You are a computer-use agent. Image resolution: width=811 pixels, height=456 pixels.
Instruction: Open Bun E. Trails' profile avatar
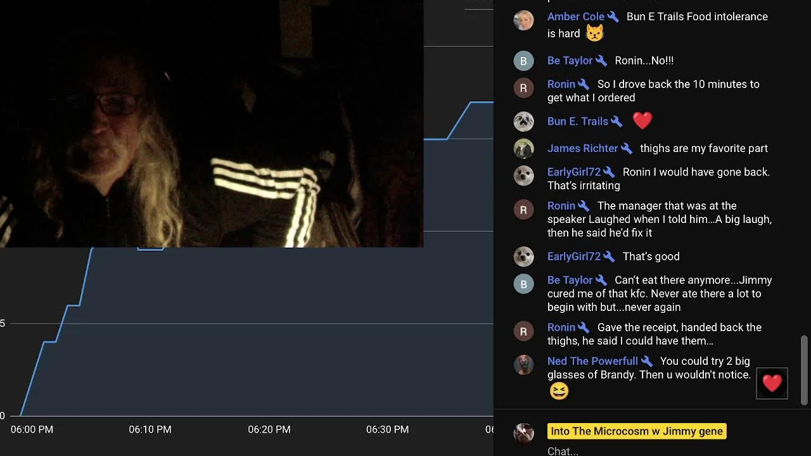tap(523, 122)
